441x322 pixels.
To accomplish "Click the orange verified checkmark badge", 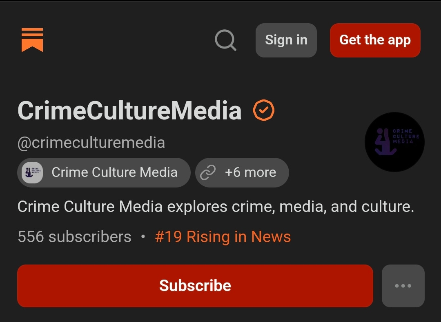I will (263, 110).
